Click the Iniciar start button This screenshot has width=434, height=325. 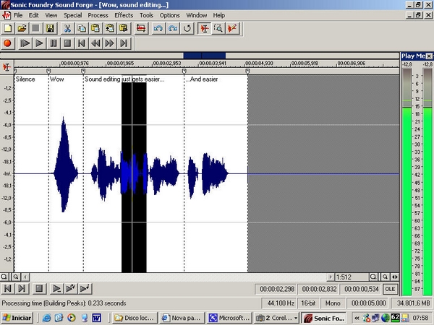pos(17,318)
